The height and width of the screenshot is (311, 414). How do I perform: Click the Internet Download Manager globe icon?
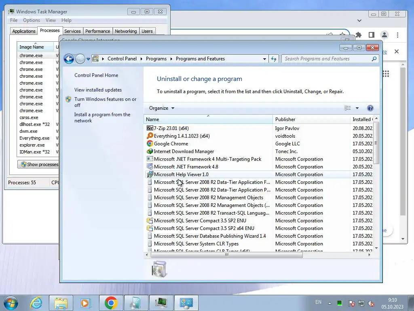[150, 151]
